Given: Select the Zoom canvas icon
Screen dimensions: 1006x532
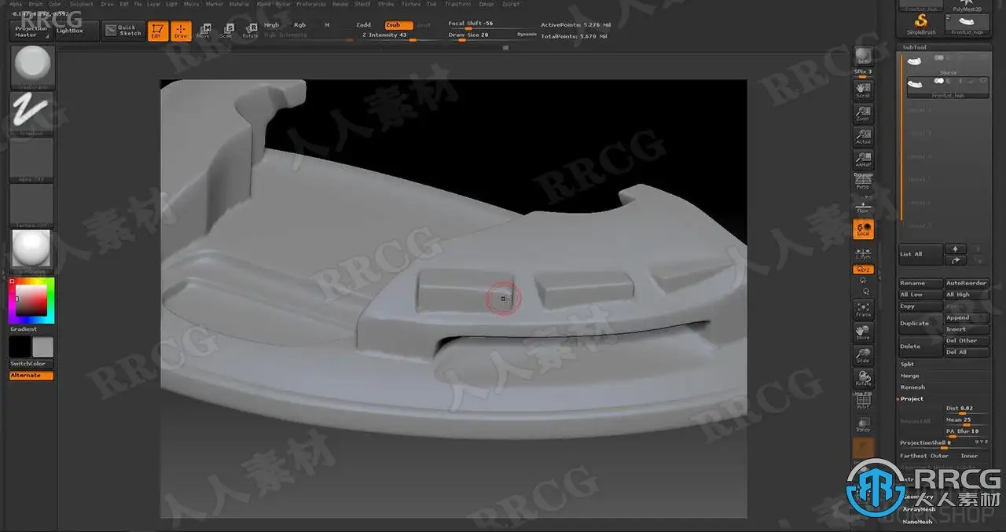Looking at the screenshot, I should [864, 112].
